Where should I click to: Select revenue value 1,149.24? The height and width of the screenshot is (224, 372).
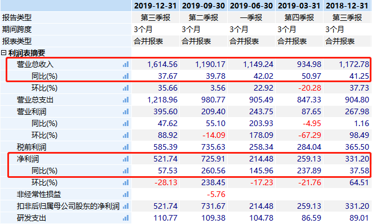coord(258,64)
